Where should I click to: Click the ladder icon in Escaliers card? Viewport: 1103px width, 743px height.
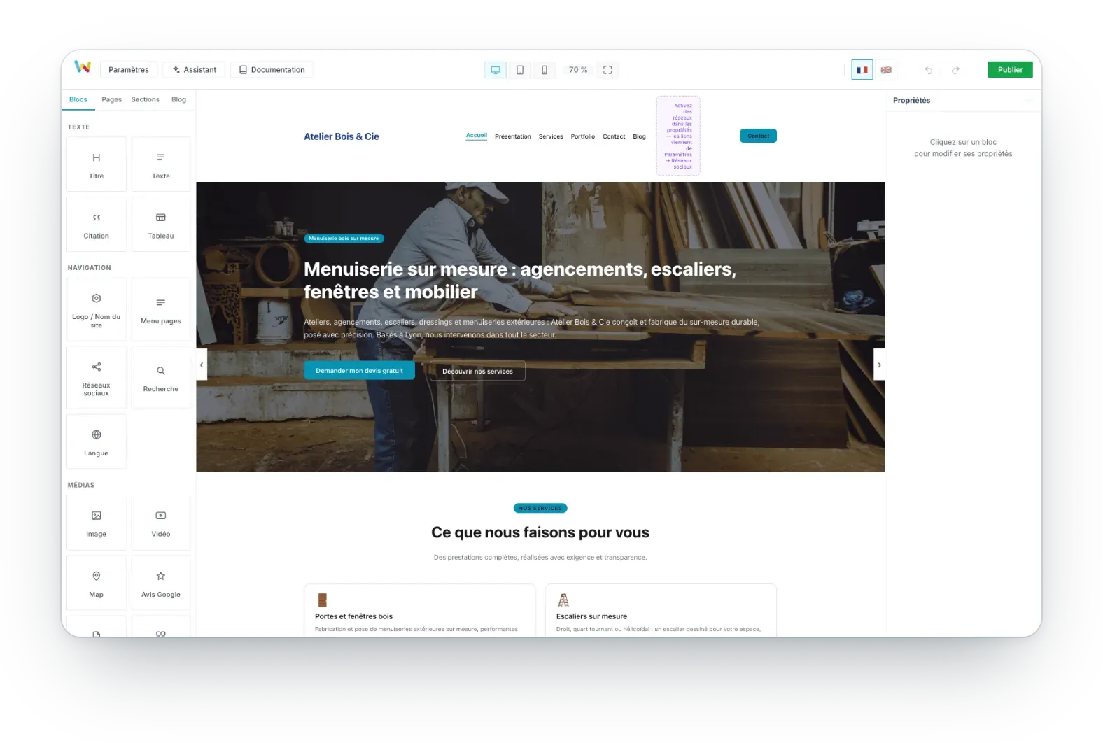[563, 600]
